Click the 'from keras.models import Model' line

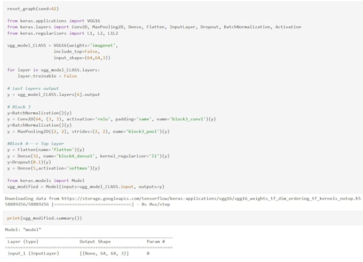click(x=46, y=180)
